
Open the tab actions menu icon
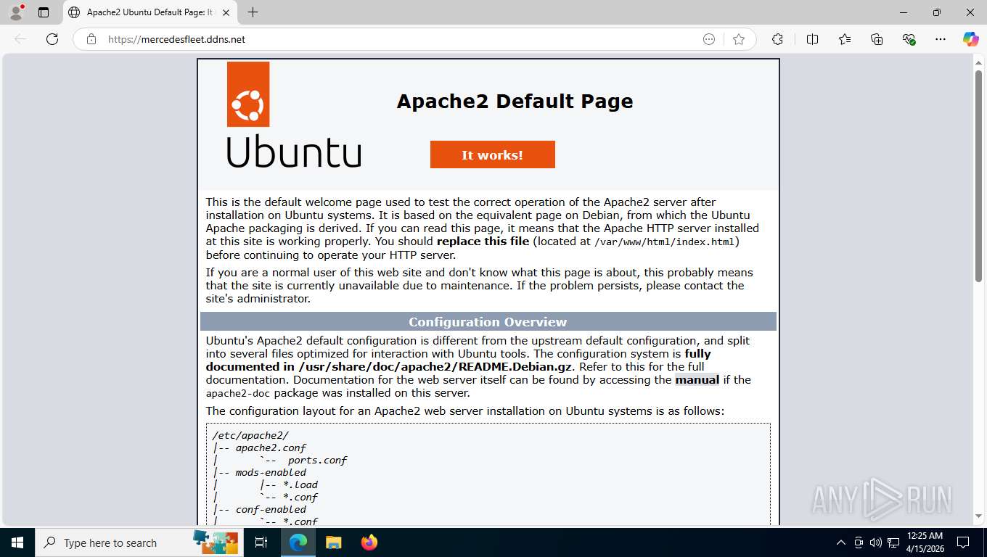tap(44, 12)
